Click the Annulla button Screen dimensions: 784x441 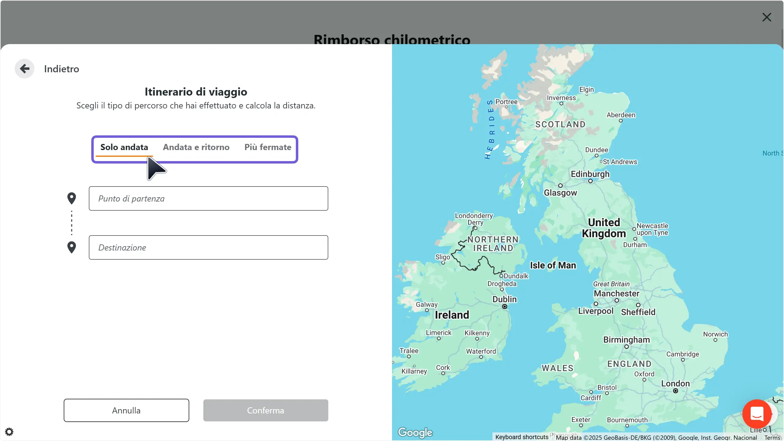coord(126,410)
